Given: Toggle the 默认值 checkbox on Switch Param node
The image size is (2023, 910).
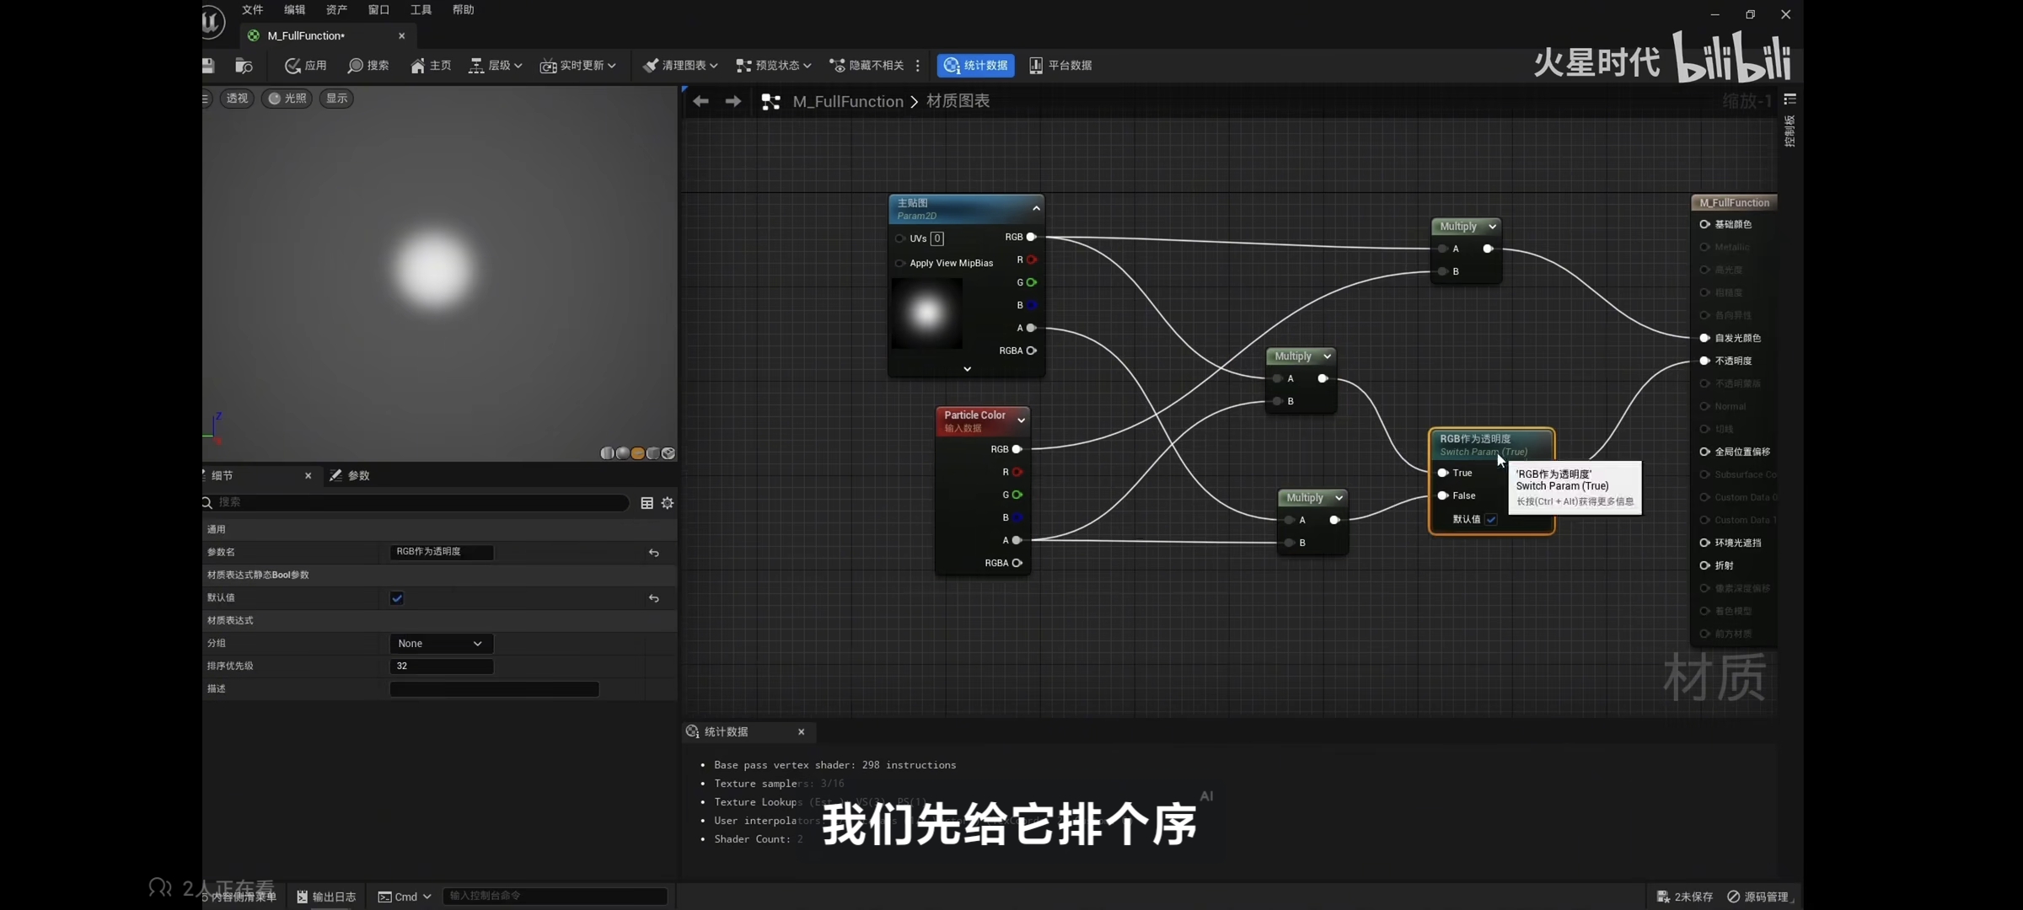Looking at the screenshot, I should tap(1491, 519).
